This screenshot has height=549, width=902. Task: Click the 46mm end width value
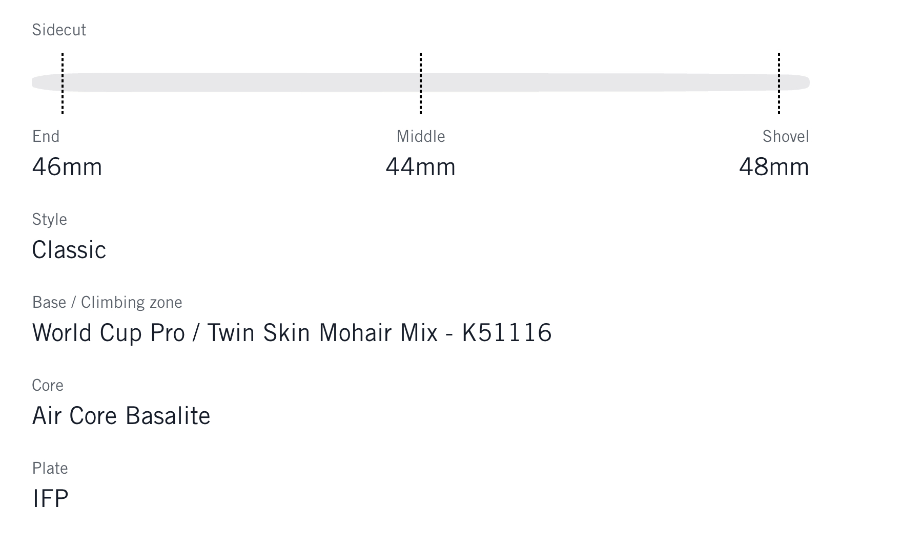[x=67, y=167]
